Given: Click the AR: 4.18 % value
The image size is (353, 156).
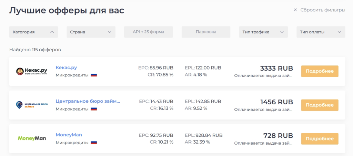Looking at the screenshot, I should [196, 75].
